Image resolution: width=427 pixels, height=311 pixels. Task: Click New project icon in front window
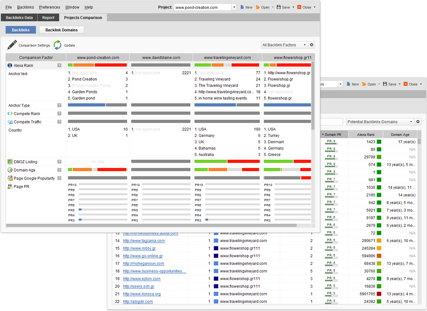point(242,7)
